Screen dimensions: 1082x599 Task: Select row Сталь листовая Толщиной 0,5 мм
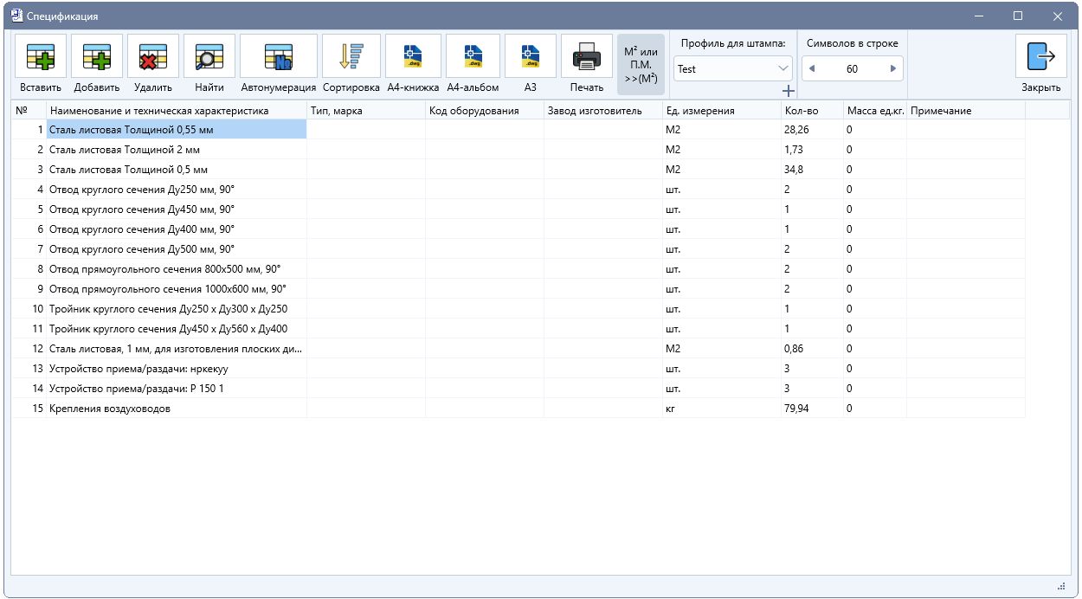518,170
